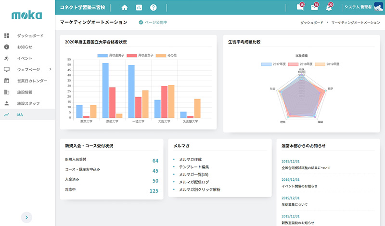
Task: Open the notification bell with badge 20
Action: (x=329, y=8)
